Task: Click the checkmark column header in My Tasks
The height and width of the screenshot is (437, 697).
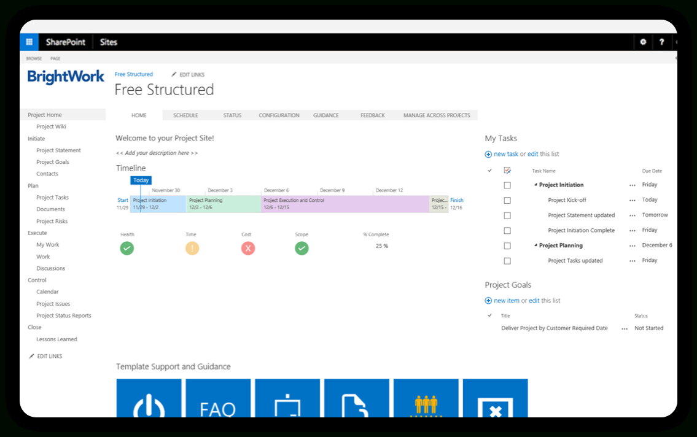Action: point(490,171)
